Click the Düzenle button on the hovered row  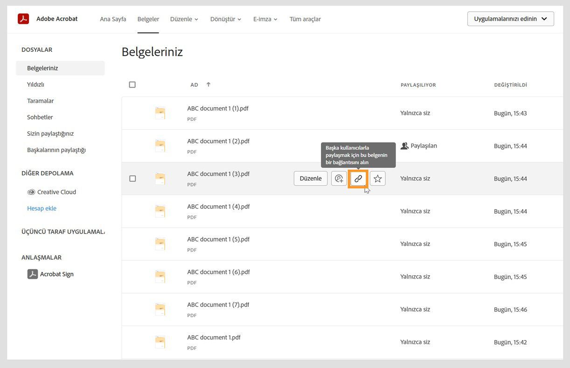point(311,179)
